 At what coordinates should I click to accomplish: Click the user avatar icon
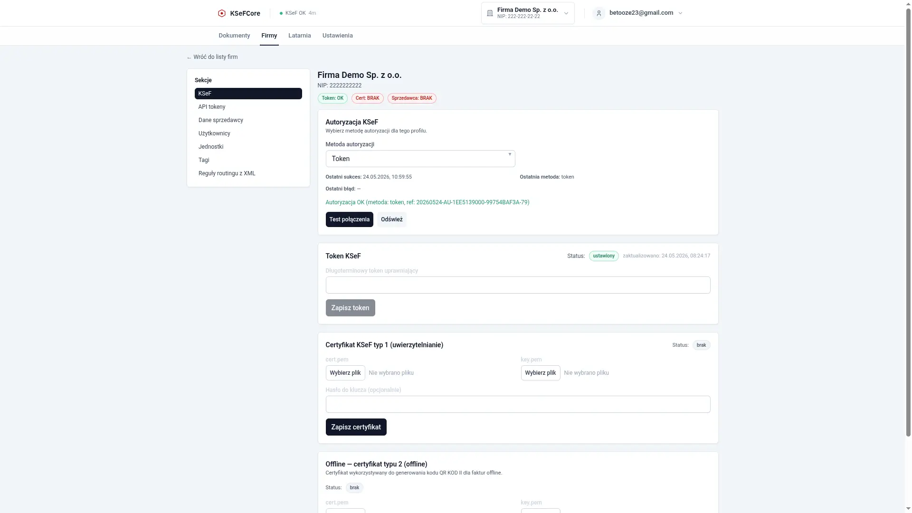(598, 13)
